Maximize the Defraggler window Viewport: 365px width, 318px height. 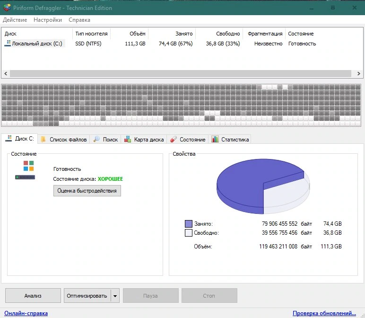(x=333, y=8)
